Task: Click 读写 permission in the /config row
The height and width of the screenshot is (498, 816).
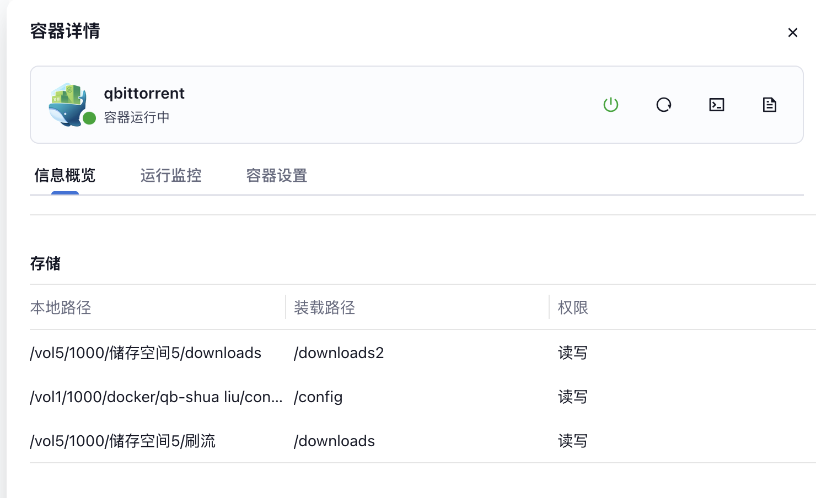Action: 573,397
